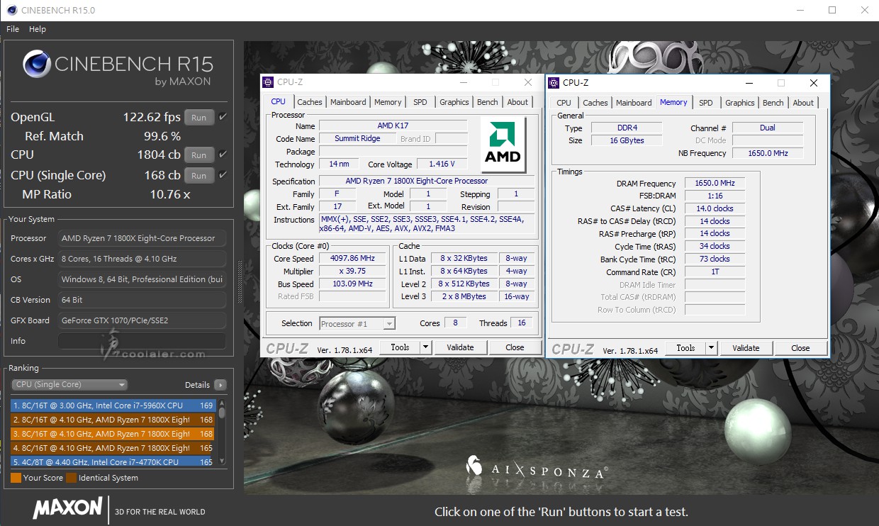
Task: Click the ranking list scroll-up arrow
Action: (x=222, y=402)
